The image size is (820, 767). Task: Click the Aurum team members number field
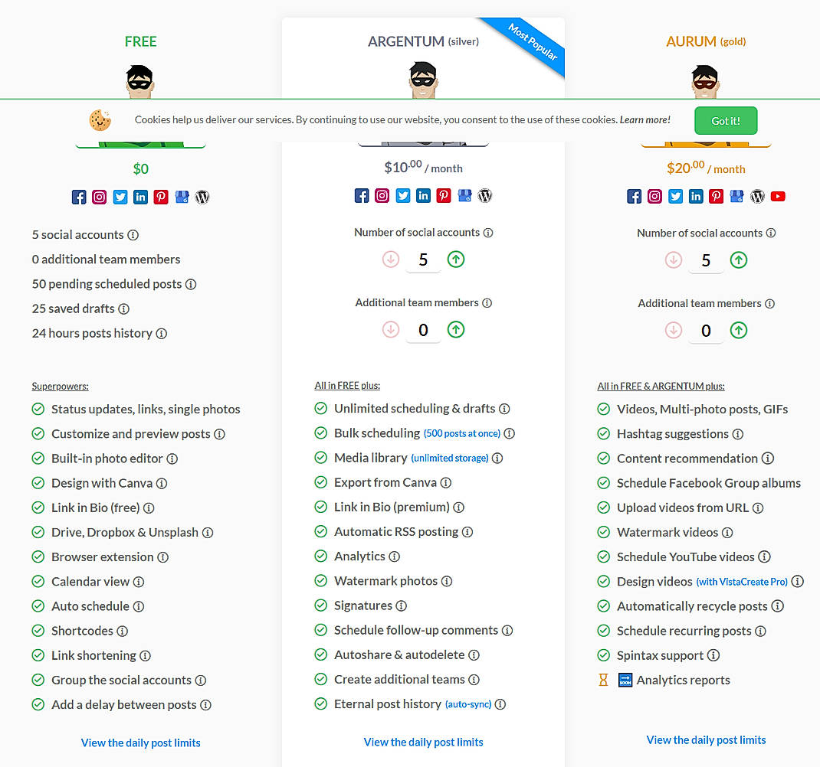pos(706,331)
